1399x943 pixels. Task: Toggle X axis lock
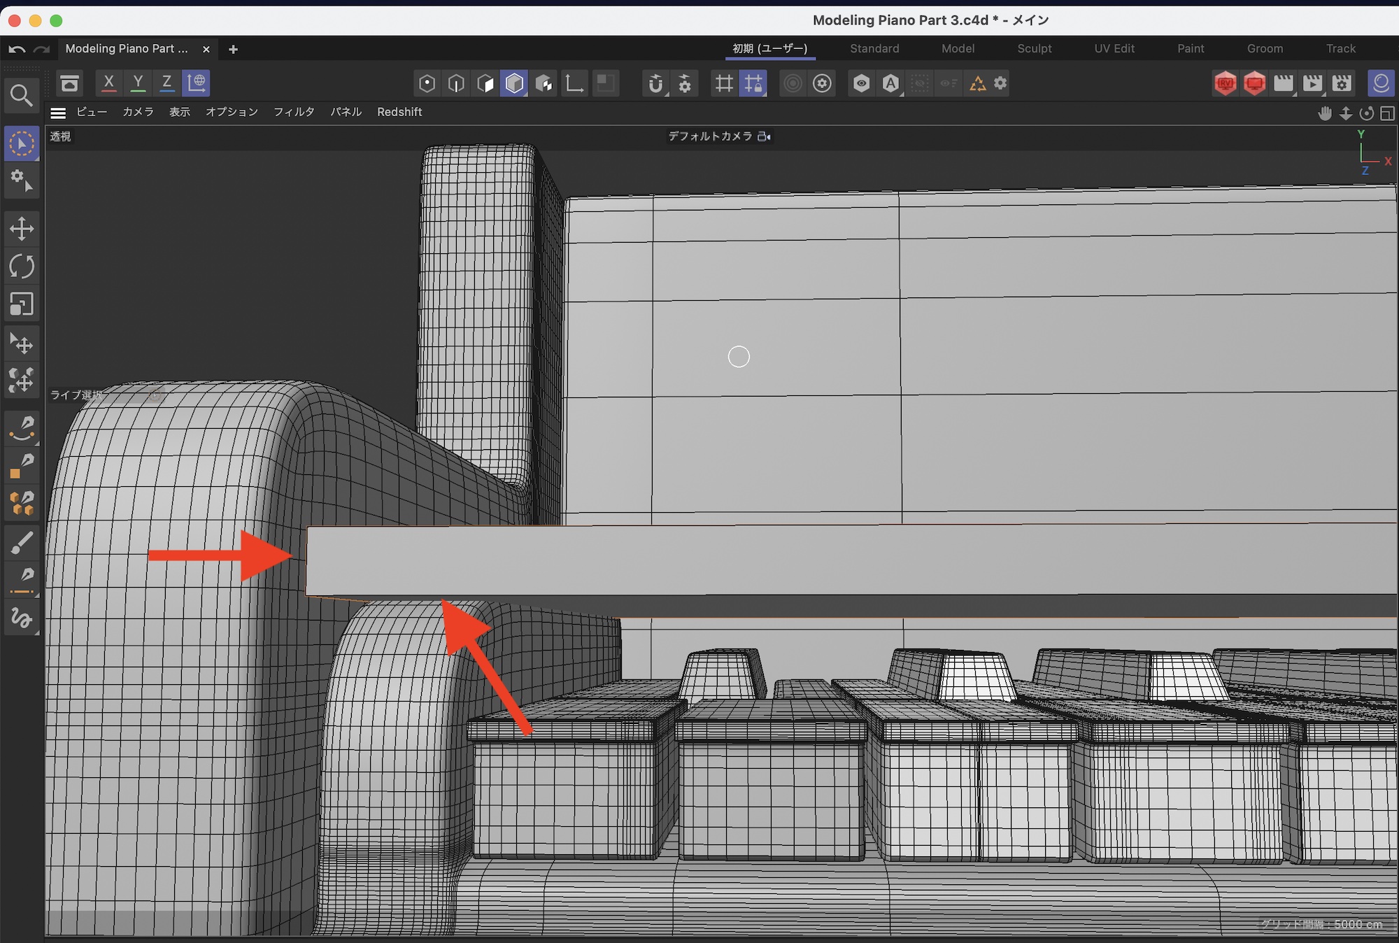tap(109, 83)
